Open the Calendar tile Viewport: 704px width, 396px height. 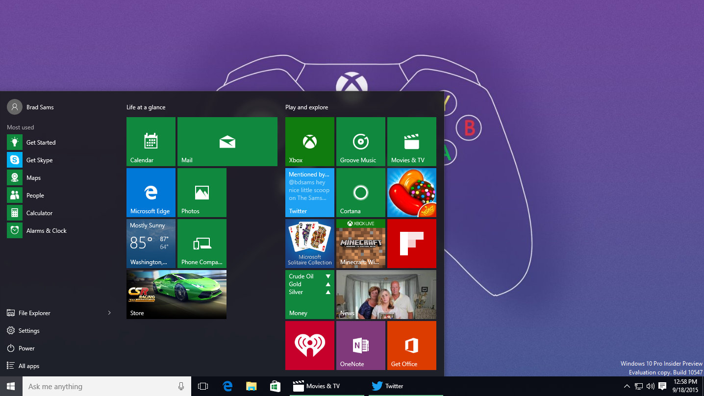pyautogui.click(x=151, y=142)
